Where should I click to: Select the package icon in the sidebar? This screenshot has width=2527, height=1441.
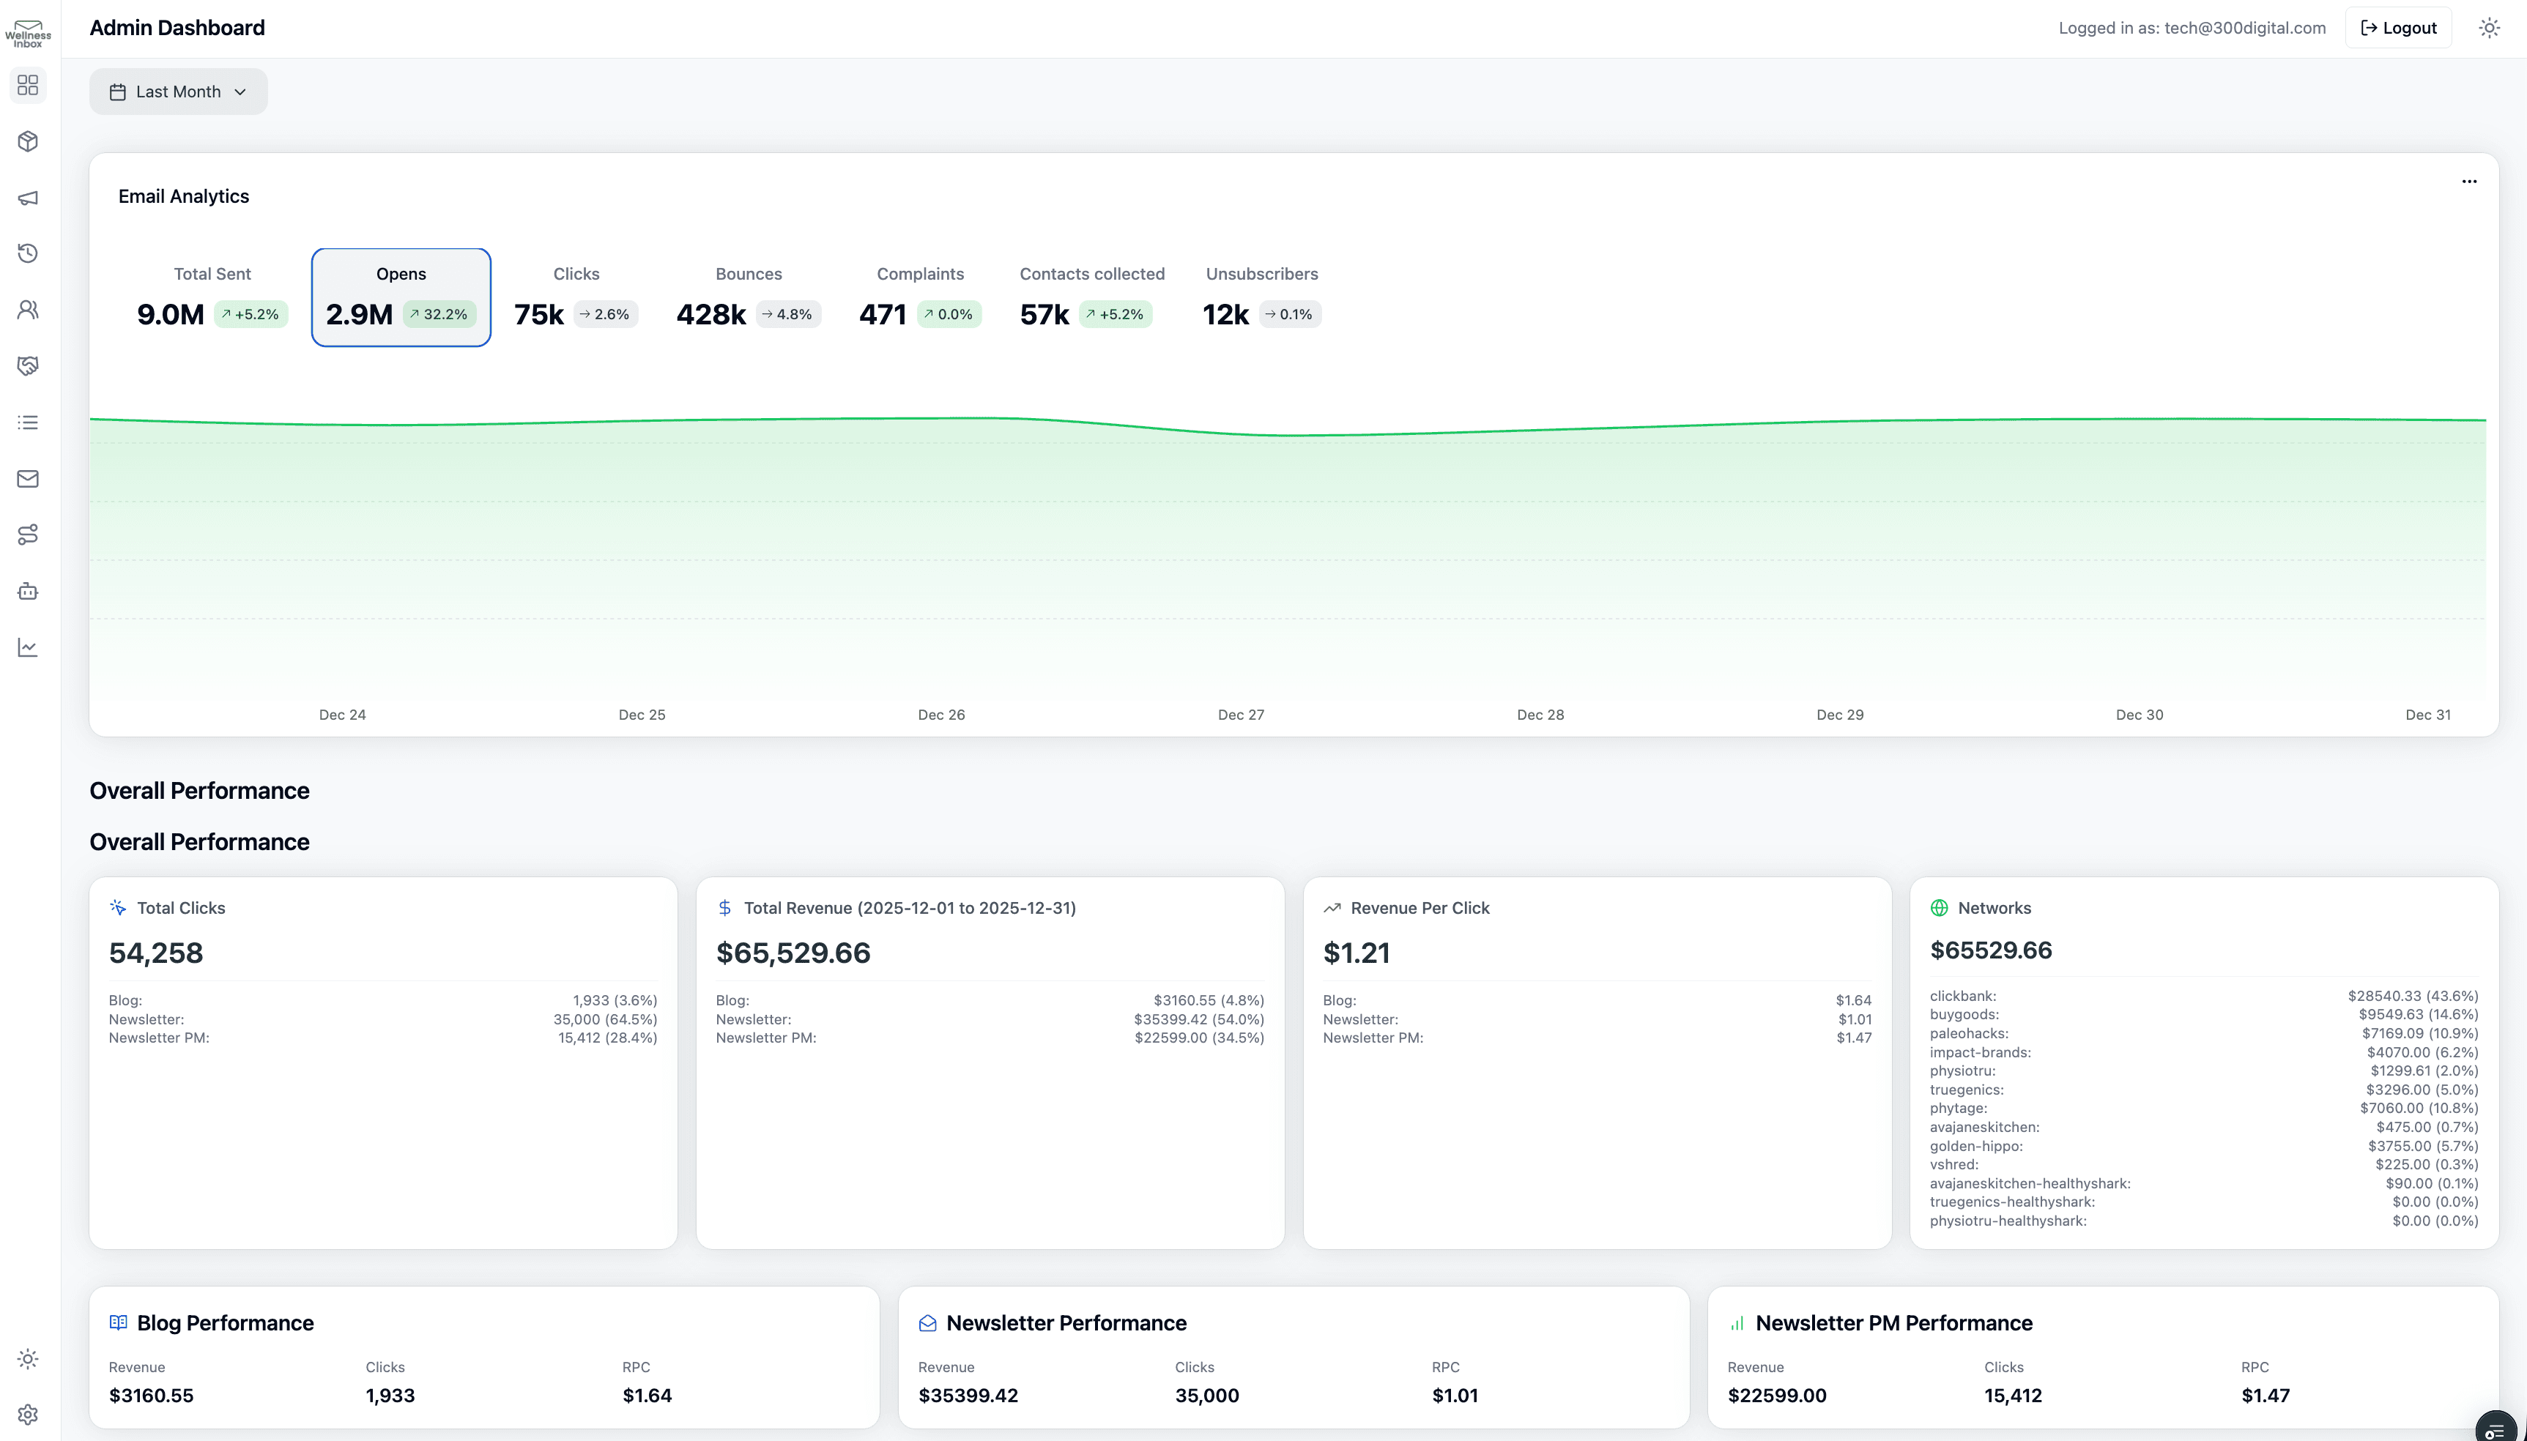pos(28,141)
